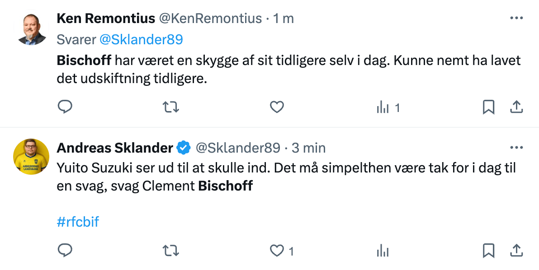Image resolution: width=539 pixels, height=270 pixels.
Task: Like Ken Remontius's tweet
Action: [x=277, y=107]
